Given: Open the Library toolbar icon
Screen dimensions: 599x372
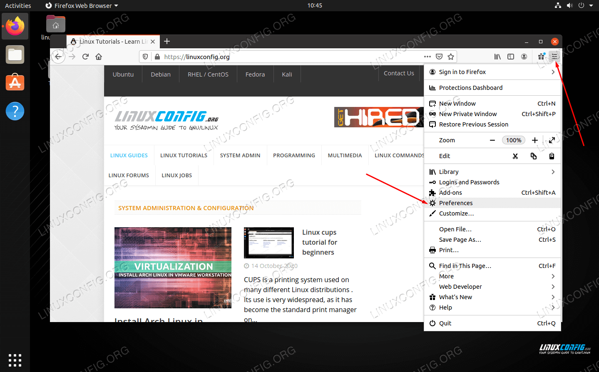Looking at the screenshot, I should click(497, 57).
